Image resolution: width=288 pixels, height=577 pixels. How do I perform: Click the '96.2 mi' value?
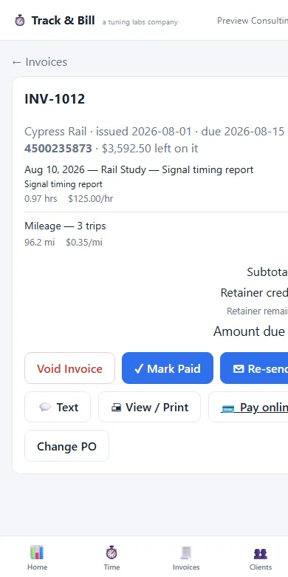(x=40, y=242)
